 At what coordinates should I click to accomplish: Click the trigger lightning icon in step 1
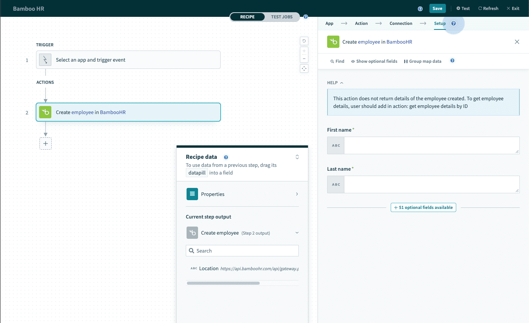[x=45, y=60]
